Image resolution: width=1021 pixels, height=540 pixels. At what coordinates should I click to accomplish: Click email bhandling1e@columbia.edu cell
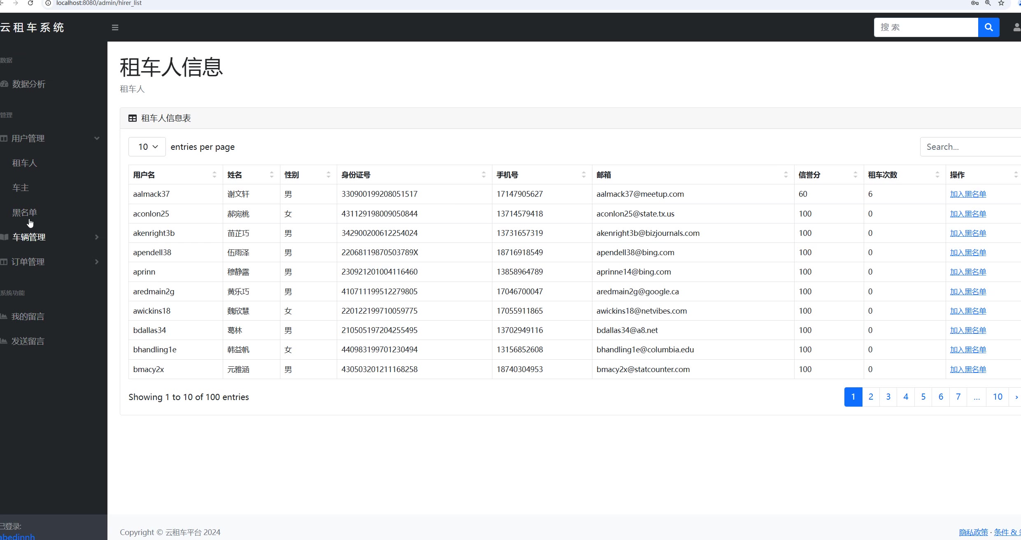tap(645, 350)
